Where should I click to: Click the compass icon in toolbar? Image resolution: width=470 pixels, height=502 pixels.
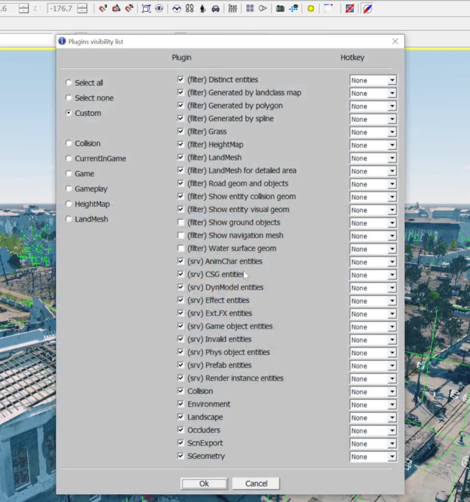coord(367,9)
